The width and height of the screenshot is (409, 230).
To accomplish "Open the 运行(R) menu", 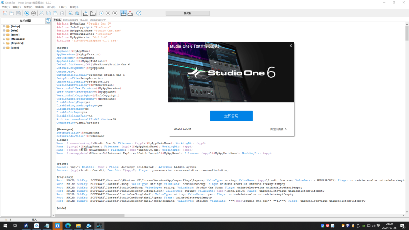I will [x=51, y=7].
